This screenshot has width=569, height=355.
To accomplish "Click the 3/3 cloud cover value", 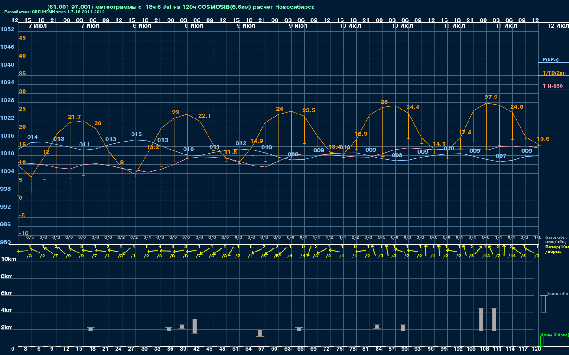I will 381,237.
